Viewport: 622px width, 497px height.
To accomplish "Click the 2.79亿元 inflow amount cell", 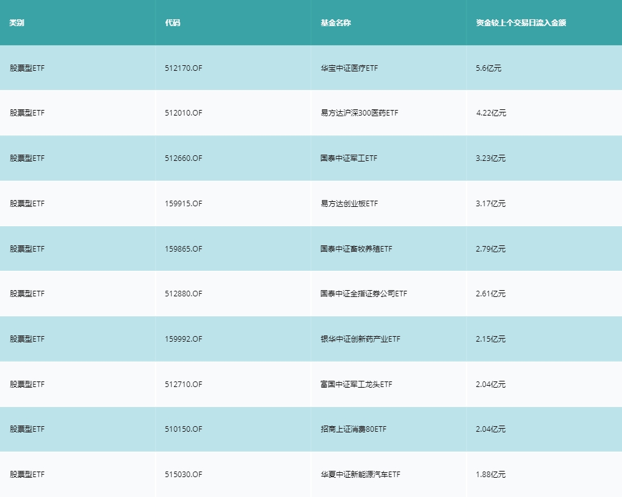I will (x=490, y=248).
